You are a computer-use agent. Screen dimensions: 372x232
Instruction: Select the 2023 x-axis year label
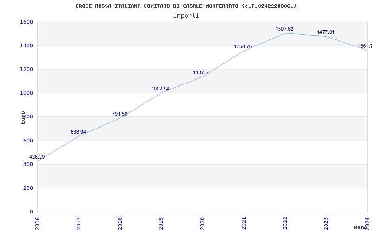click(326, 223)
